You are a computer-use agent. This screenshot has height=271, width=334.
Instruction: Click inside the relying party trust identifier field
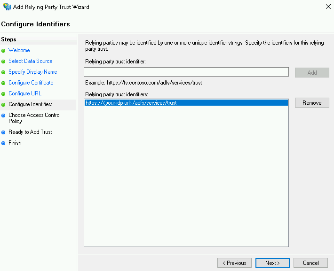pyautogui.click(x=186, y=72)
